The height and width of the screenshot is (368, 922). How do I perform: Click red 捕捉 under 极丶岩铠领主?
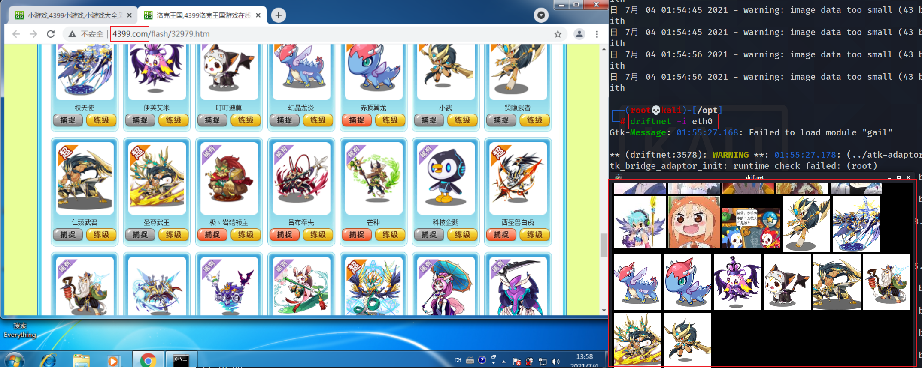[212, 235]
